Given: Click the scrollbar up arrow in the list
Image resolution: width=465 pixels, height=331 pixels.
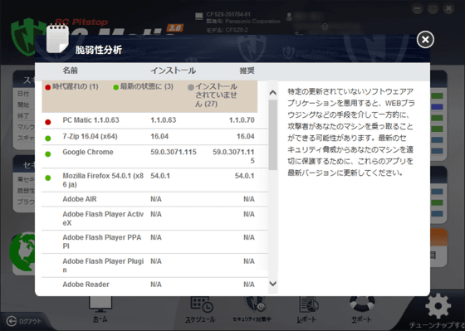Looking at the screenshot, I should click(273, 93).
